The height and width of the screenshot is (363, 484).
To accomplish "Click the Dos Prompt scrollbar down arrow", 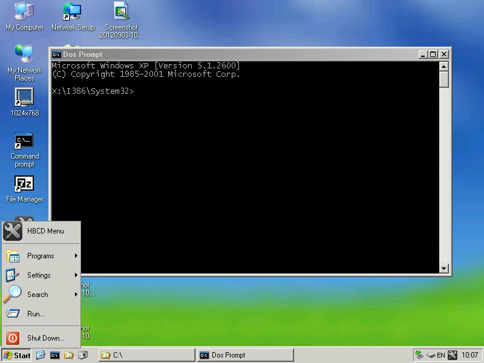I will click(x=443, y=268).
